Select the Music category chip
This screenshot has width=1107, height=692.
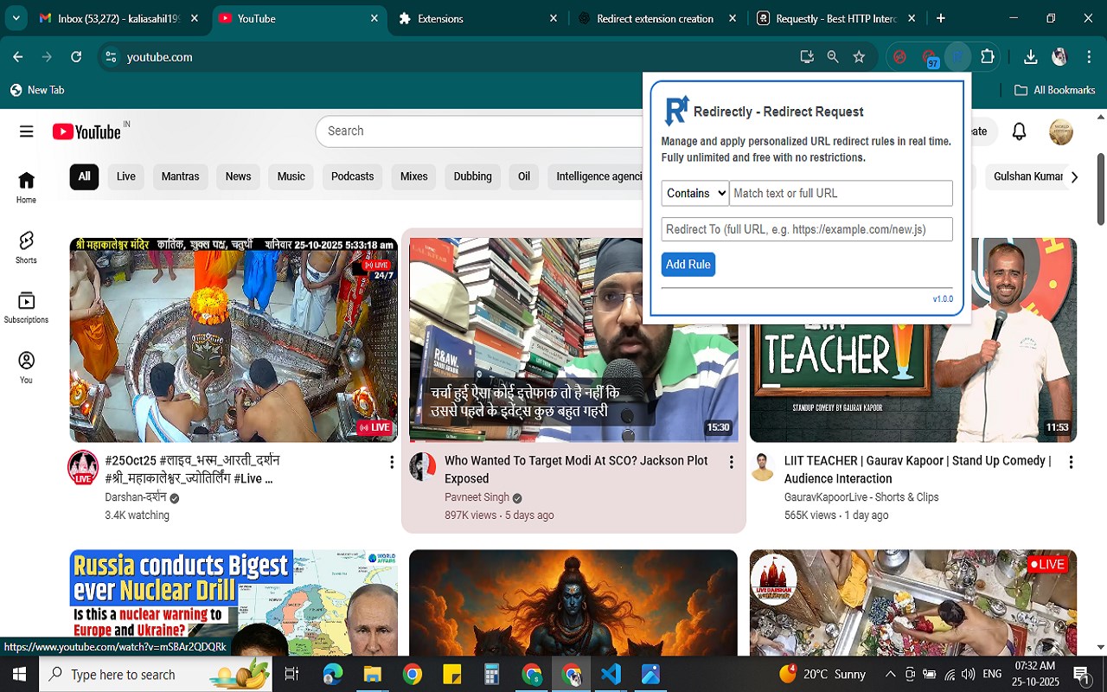pyautogui.click(x=291, y=176)
